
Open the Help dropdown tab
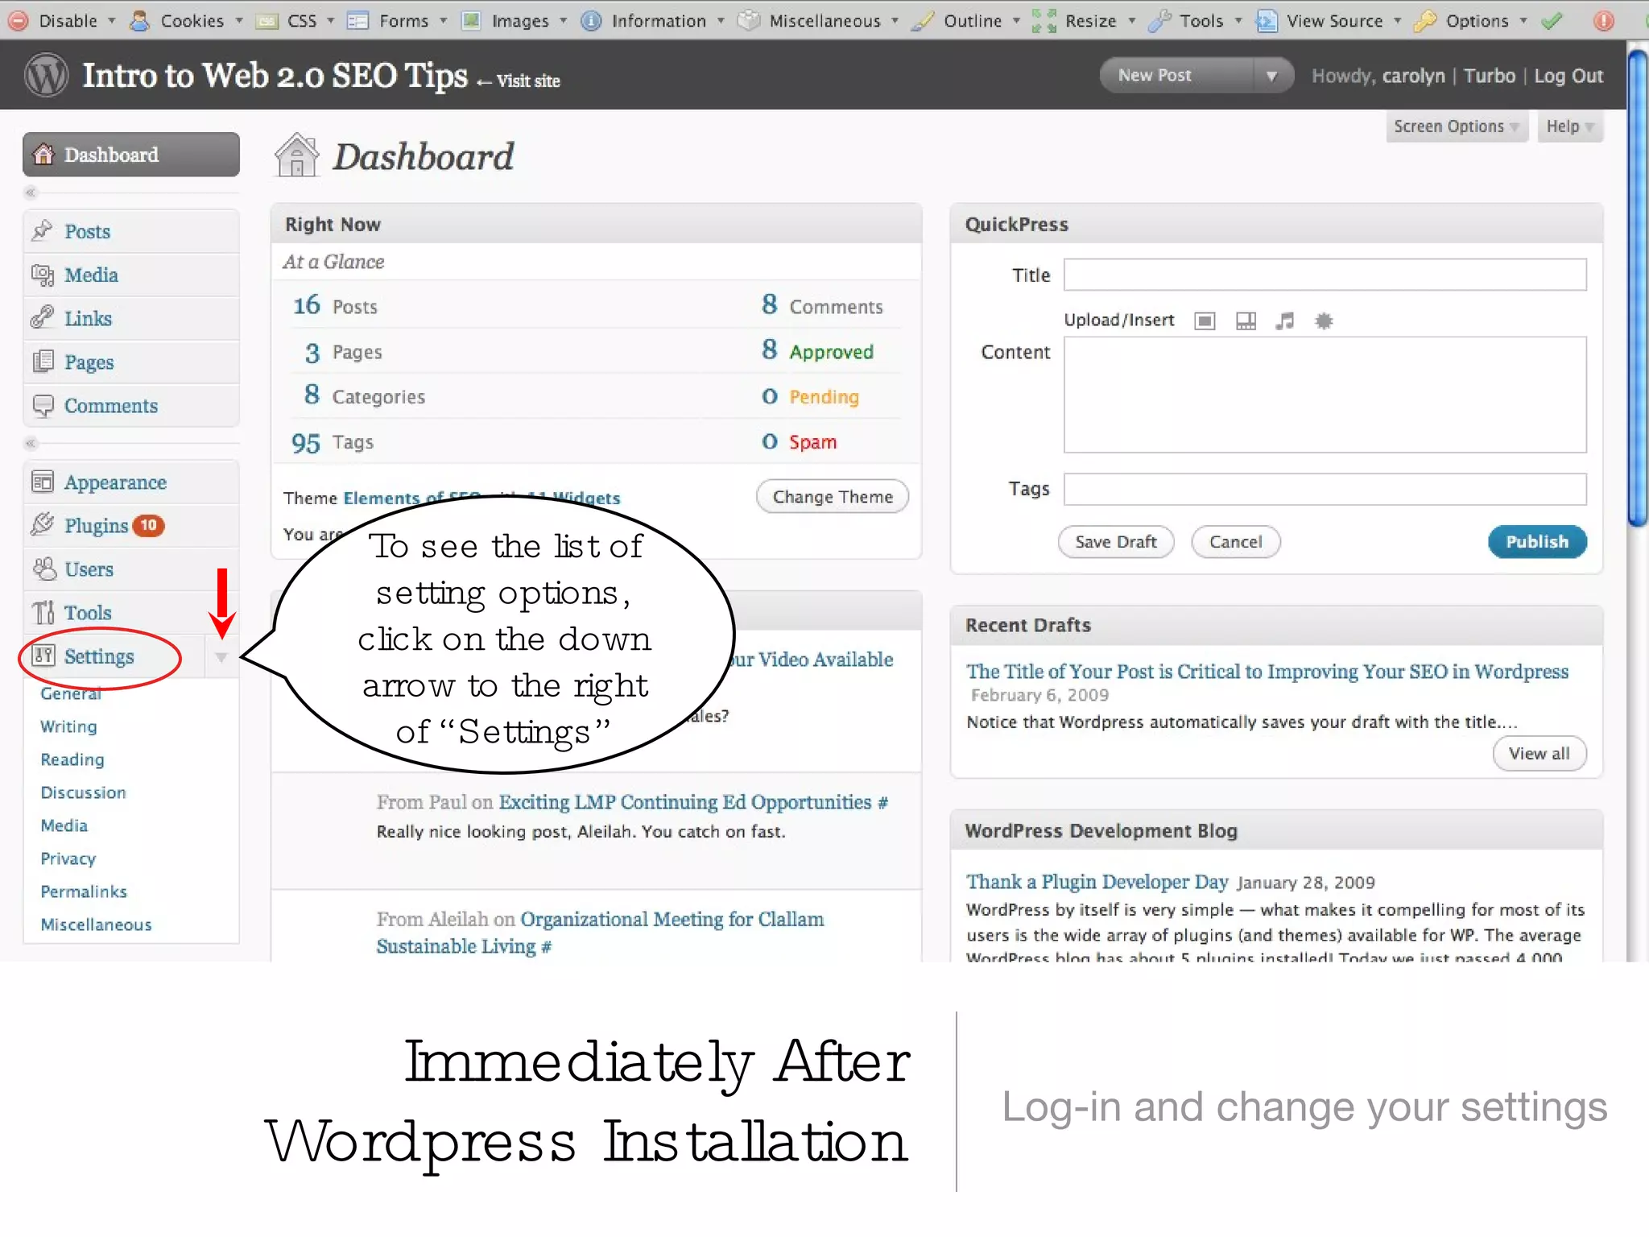1569,126
